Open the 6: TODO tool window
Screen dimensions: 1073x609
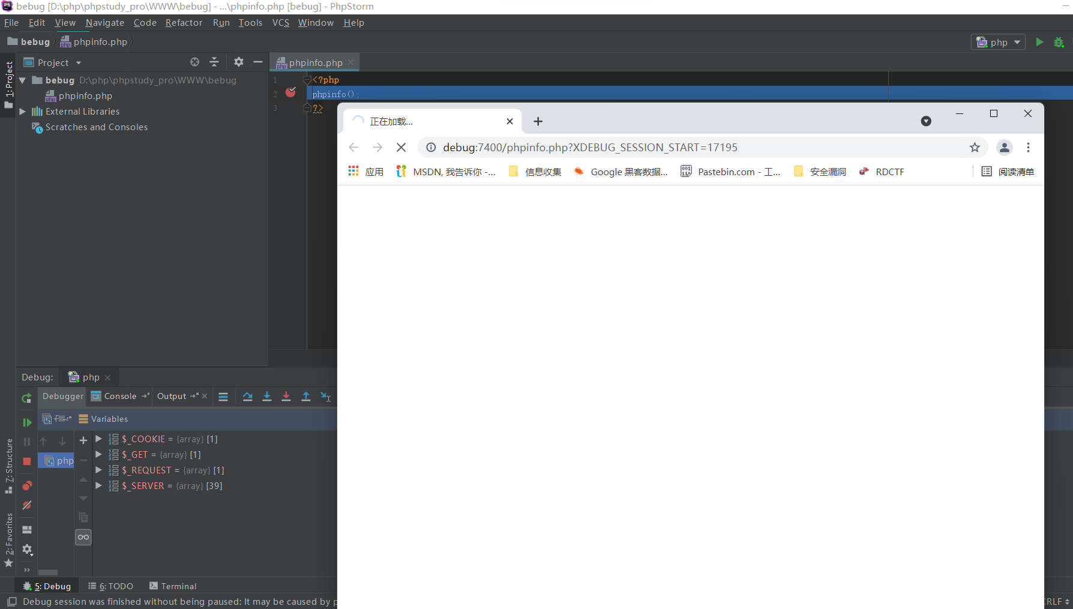click(x=111, y=586)
